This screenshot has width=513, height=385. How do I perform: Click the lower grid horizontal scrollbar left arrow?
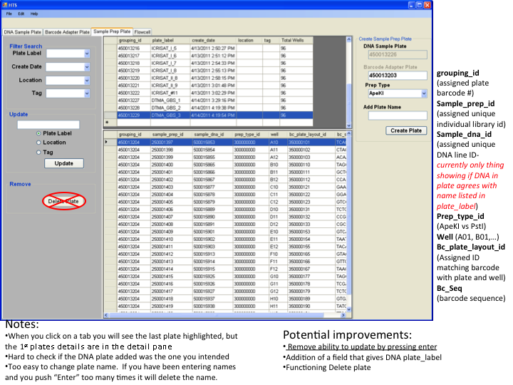click(x=106, y=315)
